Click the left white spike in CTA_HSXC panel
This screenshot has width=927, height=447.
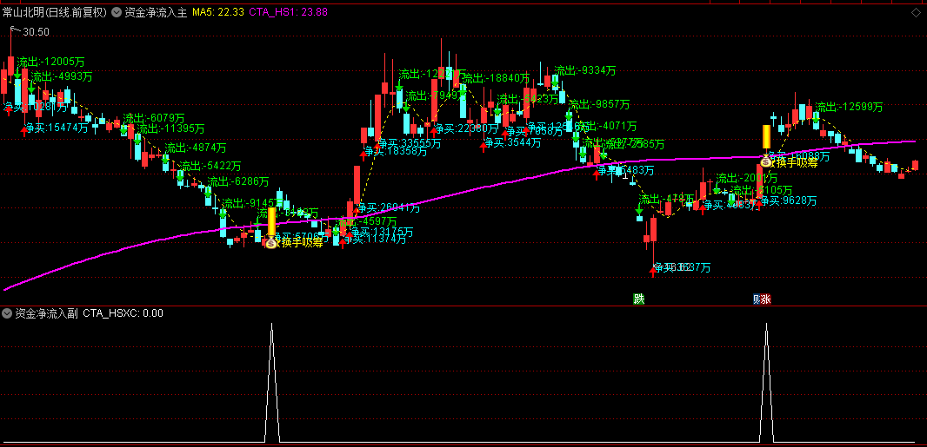click(271, 383)
